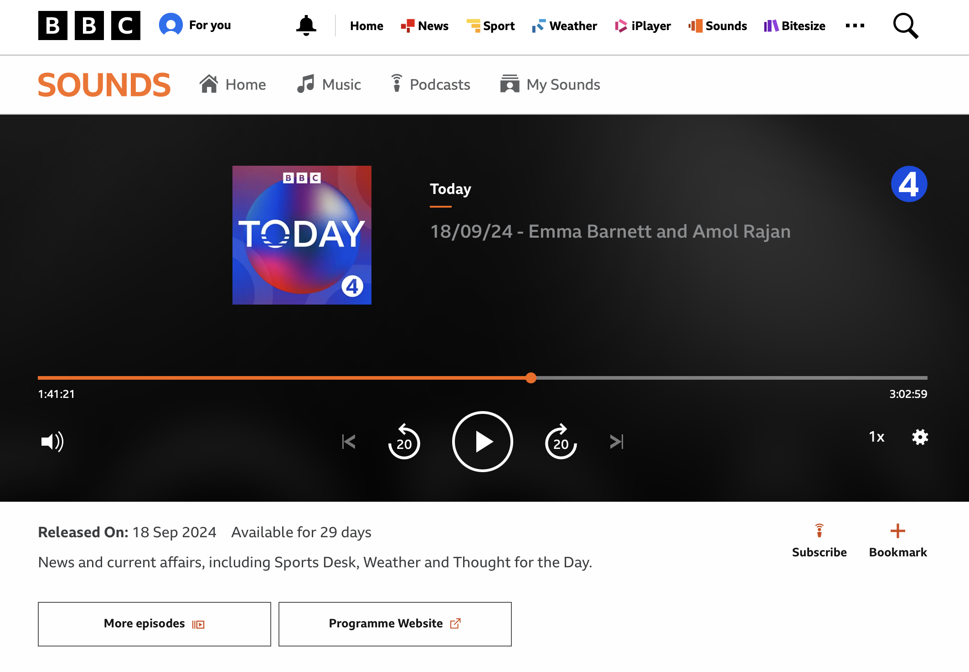This screenshot has width=969, height=672.
Task: Skip forward 20 seconds
Action: (561, 442)
